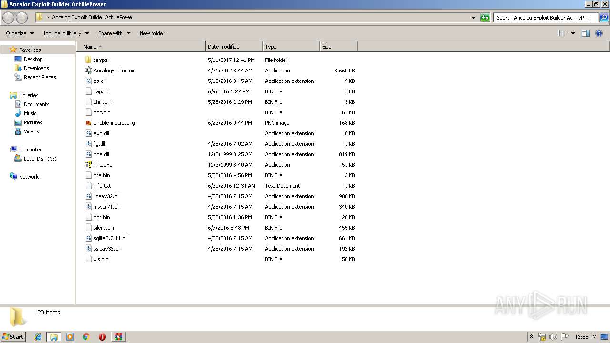Open Desktop in the navigation pane
Image resolution: width=610 pixels, height=343 pixels.
coord(33,59)
